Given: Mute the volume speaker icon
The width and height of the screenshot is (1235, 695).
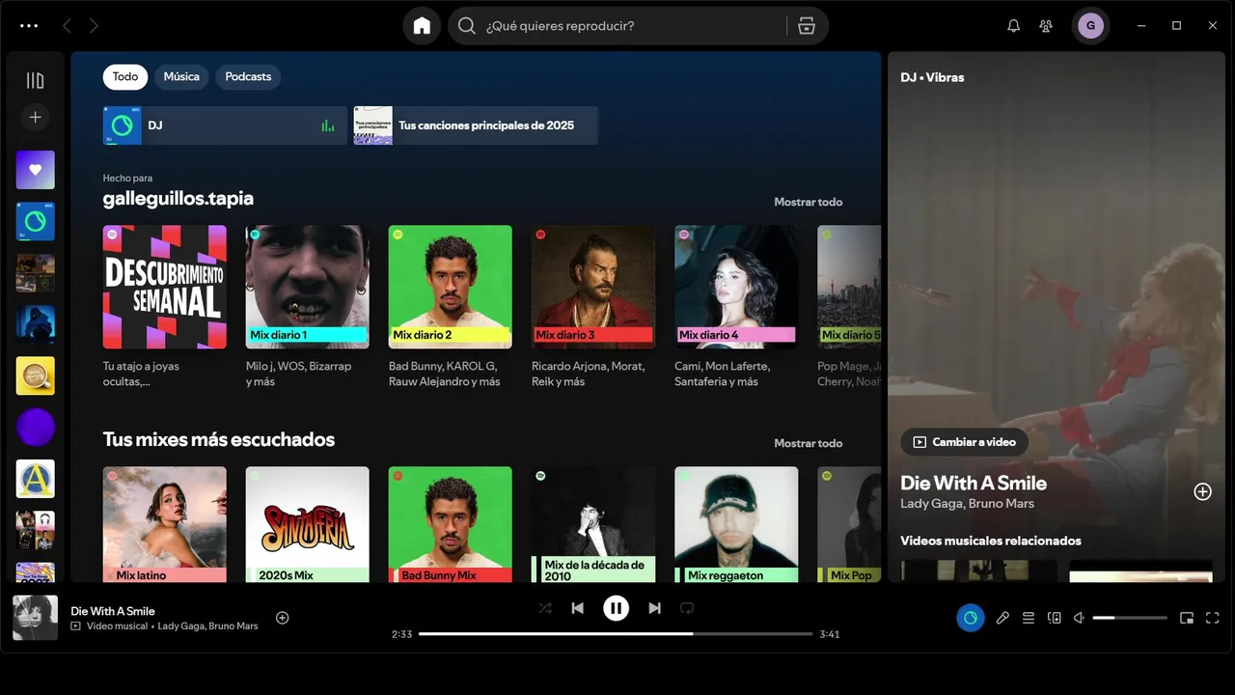Looking at the screenshot, I should coord(1080,618).
